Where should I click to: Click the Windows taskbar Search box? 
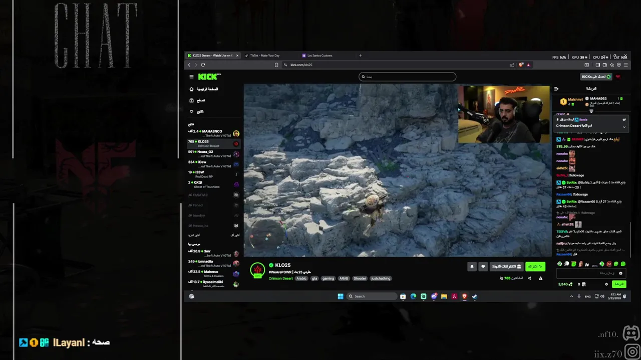tap(372, 296)
